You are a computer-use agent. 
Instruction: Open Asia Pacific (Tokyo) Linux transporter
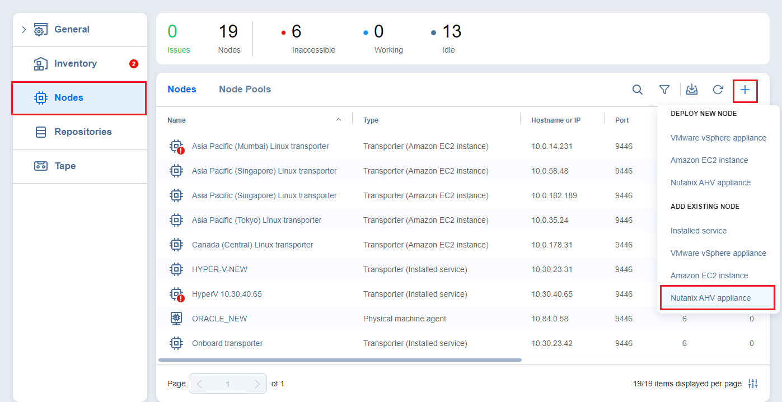click(x=256, y=220)
